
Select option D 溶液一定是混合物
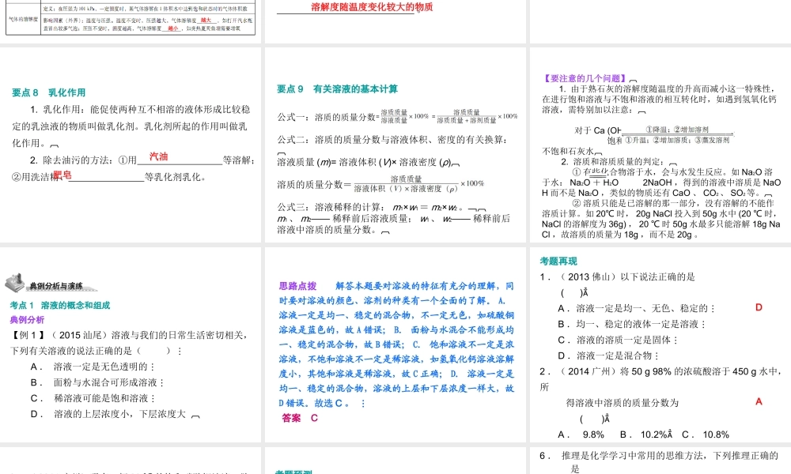click(x=608, y=355)
